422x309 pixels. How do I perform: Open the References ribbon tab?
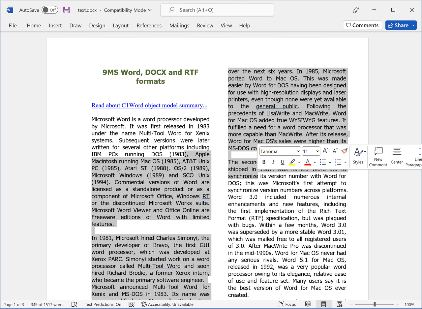149,25
